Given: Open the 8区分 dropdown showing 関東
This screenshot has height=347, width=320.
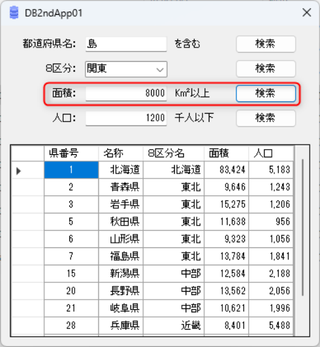Looking at the screenshot, I should pos(126,69).
